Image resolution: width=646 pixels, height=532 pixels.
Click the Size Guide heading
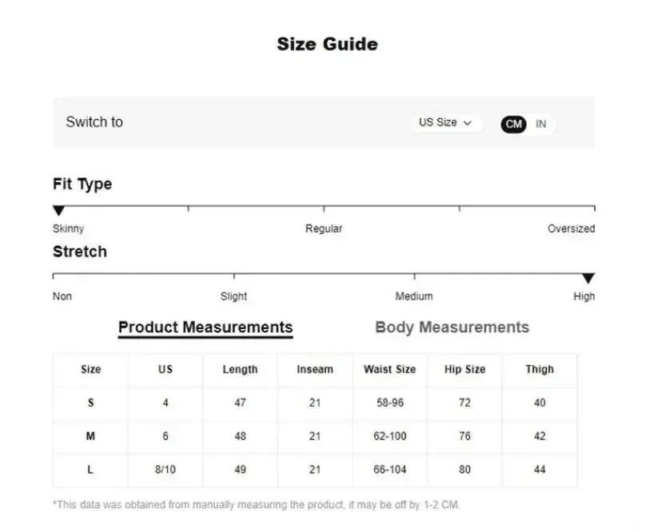tap(327, 45)
